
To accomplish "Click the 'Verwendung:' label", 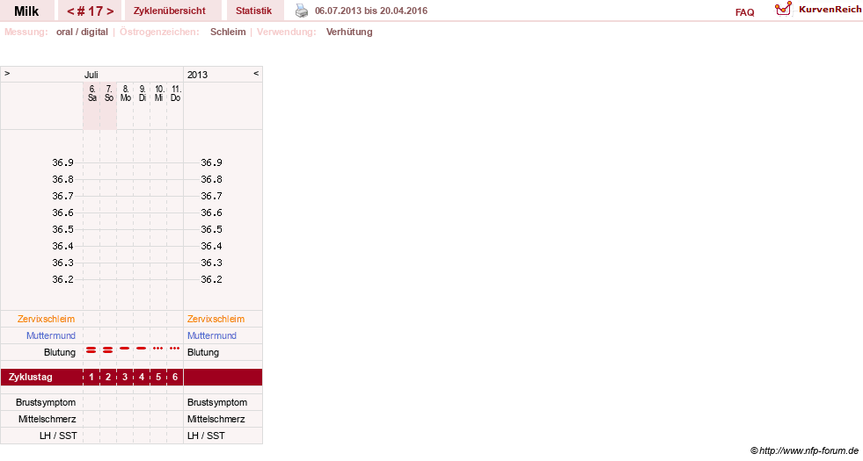I will [287, 32].
